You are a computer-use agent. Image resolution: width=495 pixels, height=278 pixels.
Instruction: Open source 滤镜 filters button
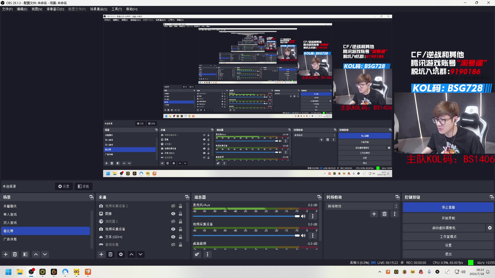tap(83, 186)
